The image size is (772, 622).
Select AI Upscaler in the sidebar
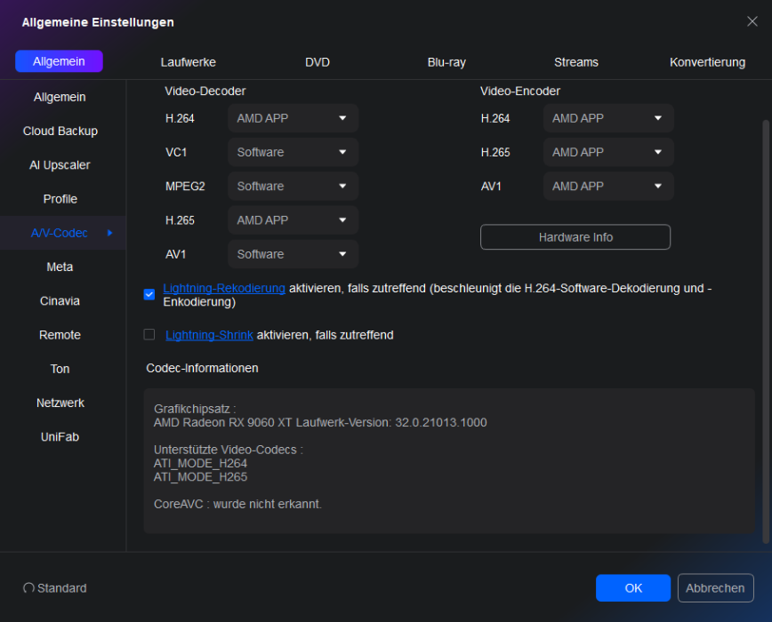(60, 165)
